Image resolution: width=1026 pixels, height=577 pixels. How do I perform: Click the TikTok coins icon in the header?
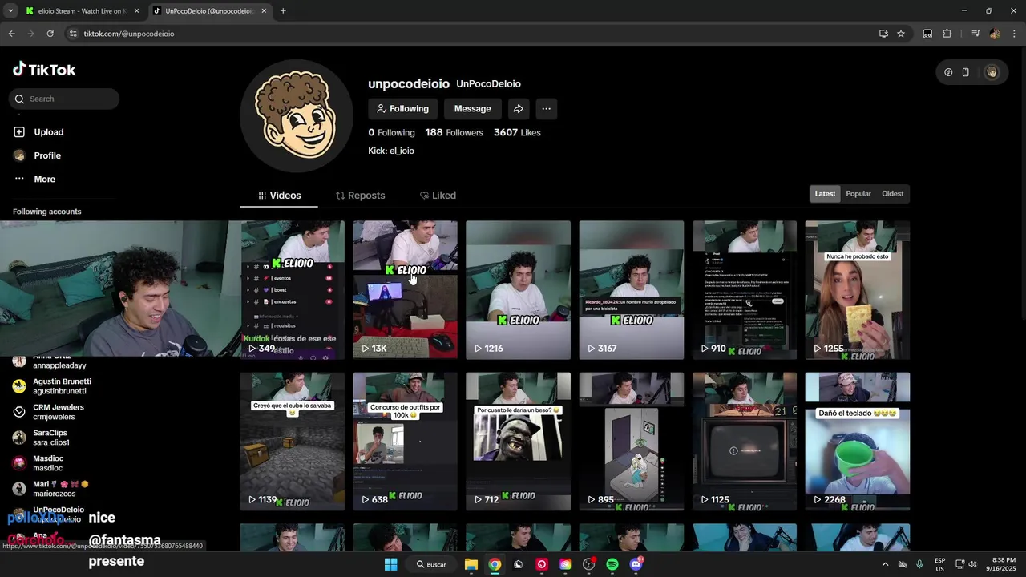click(948, 72)
